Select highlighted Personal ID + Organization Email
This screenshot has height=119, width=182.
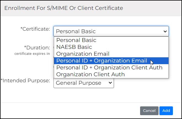(111, 61)
